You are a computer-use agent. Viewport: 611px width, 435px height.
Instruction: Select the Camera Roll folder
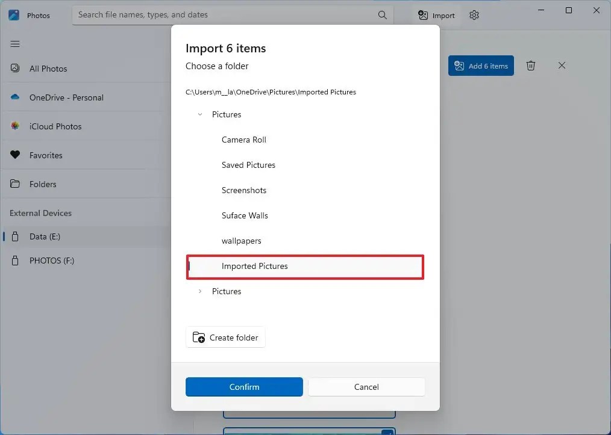243,140
